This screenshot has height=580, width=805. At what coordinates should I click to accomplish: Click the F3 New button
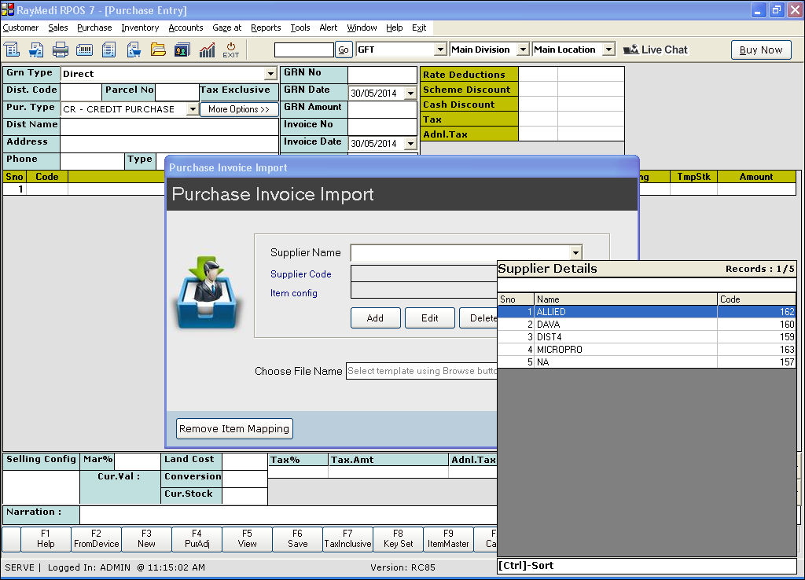pos(146,539)
